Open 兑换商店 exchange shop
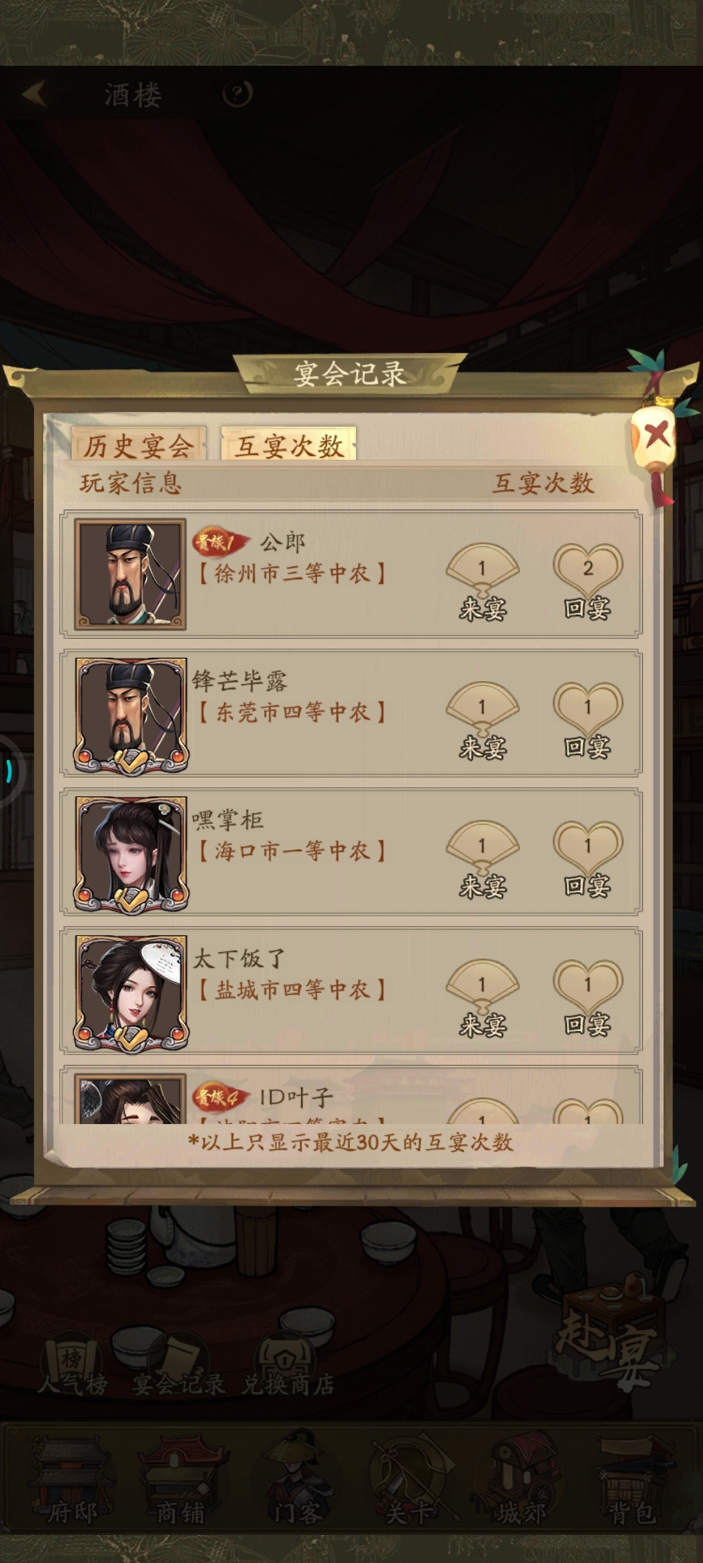The image size is (703, 1563). tap(287, 1365)
